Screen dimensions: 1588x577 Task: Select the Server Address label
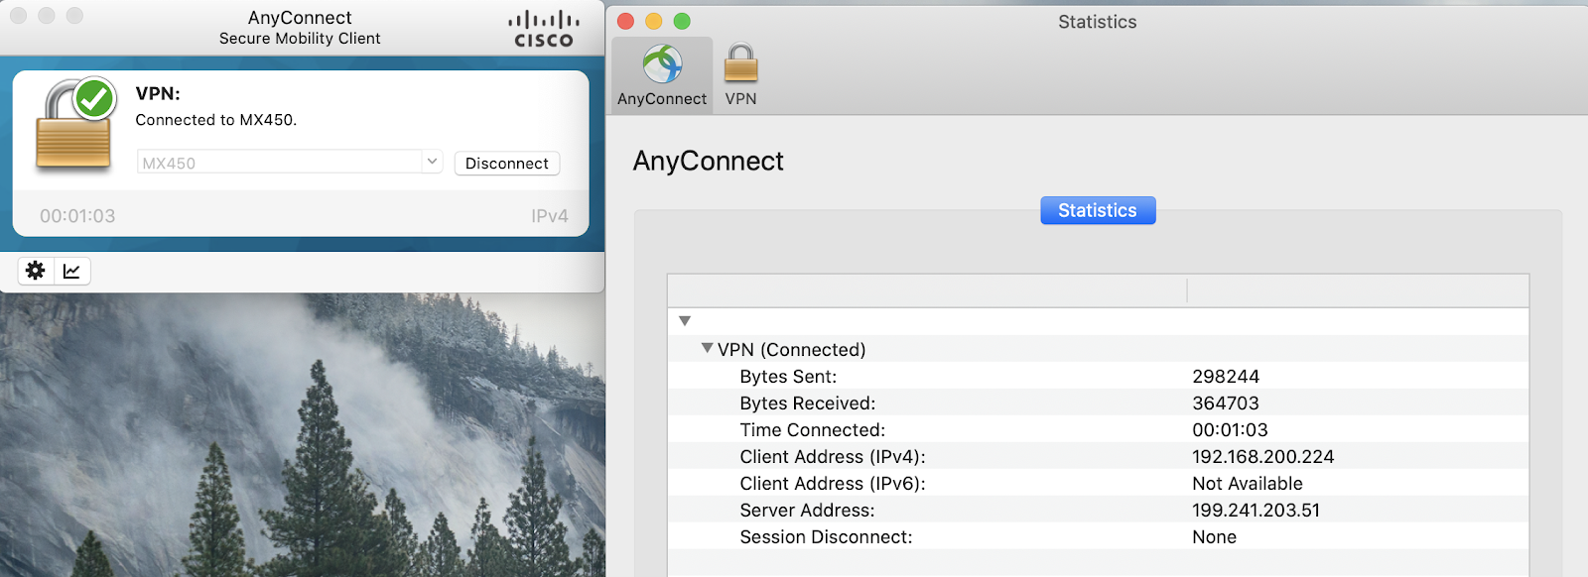(807, 511)
